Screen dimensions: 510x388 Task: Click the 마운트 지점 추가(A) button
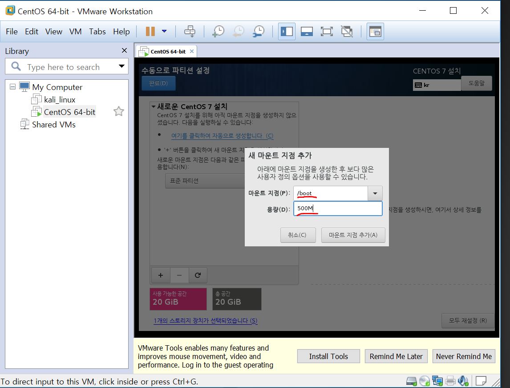(x=353, y=235)
